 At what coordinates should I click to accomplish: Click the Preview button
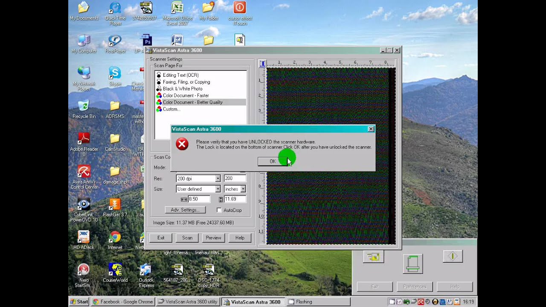(x=213, y=238)
